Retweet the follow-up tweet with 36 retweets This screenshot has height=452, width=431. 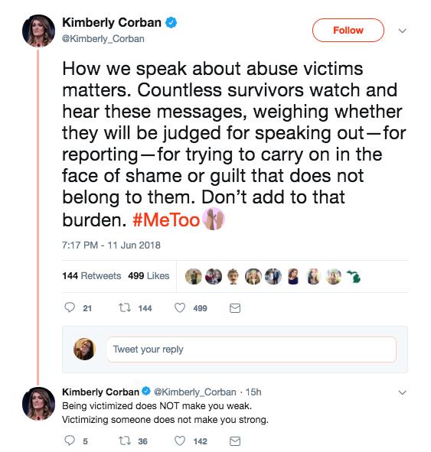click(125, 441)
